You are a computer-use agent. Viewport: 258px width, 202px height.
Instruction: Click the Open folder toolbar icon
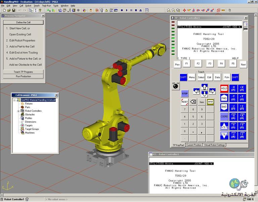click(x=9, y=10)
